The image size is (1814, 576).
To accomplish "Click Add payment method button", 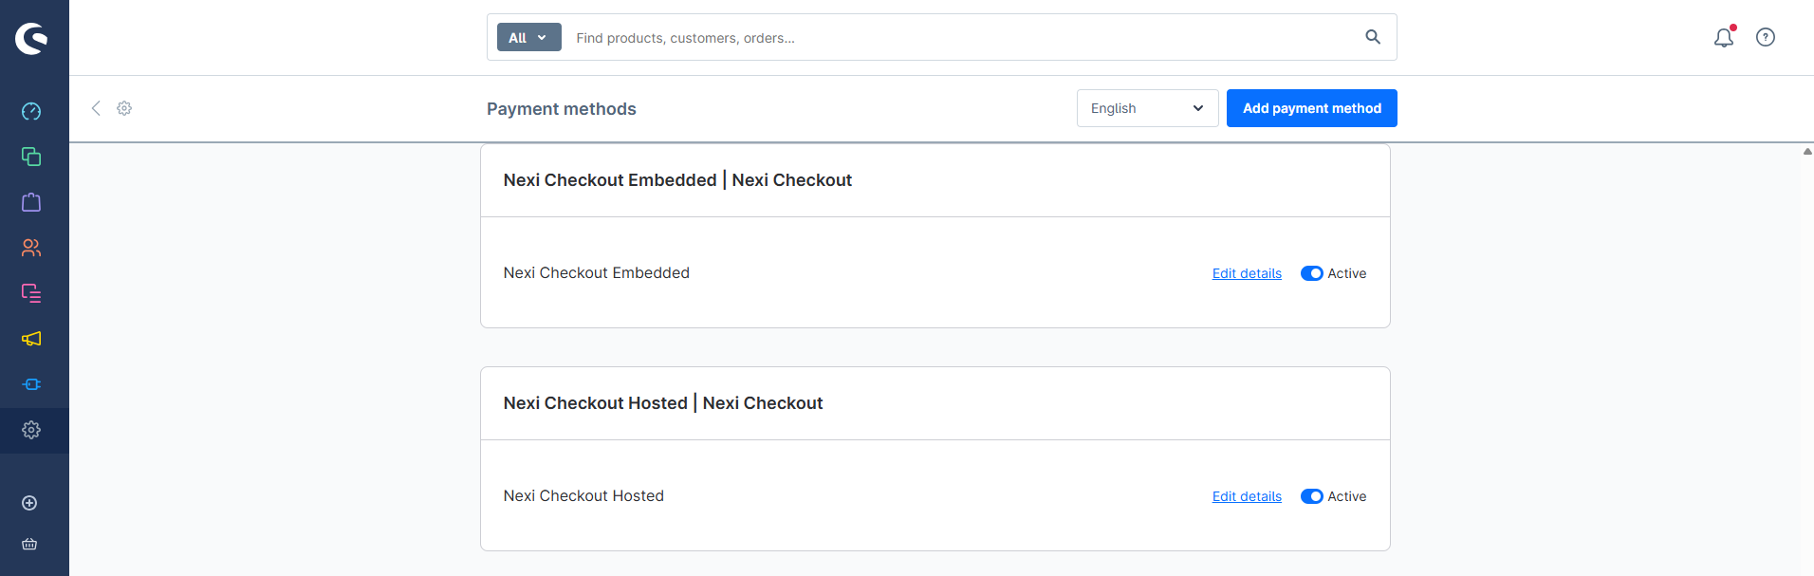I will point(1311,108).
